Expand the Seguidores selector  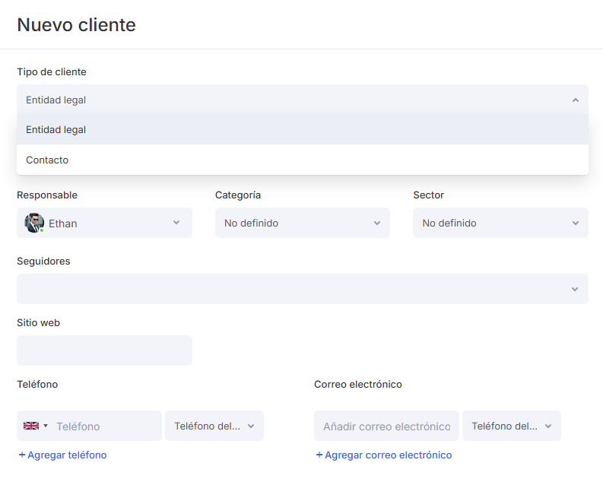[303, 289]
